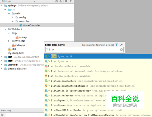Select the spring4.iml file
Viewport: 152px width, 117px height.
[17, 53]
